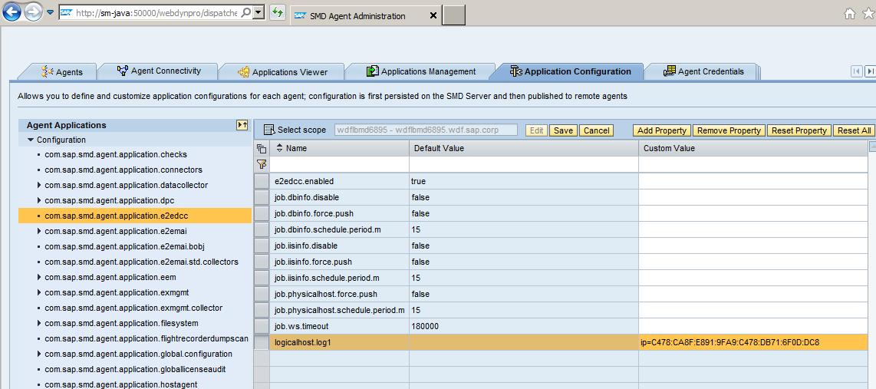Click the Name column filter field
The image size is (876, 389).
pyautogui.click(x=340, y=163)
